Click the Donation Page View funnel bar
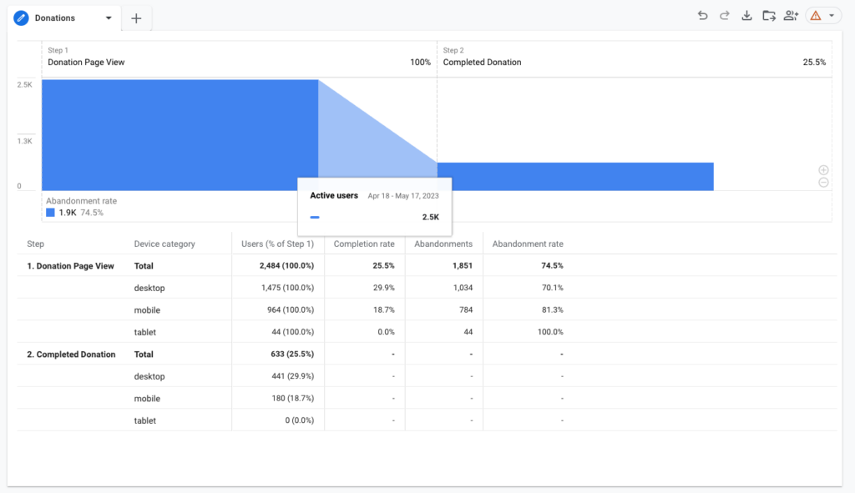 pyautogui.click(x=180, y=134)
